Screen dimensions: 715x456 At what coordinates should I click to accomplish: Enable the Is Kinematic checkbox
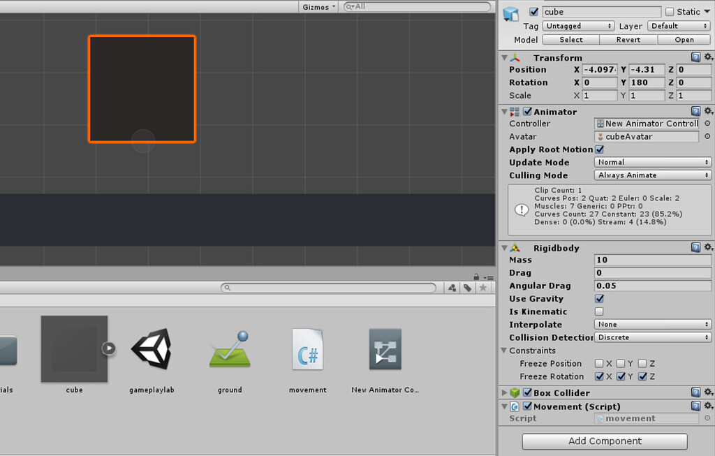click(598, 311)
